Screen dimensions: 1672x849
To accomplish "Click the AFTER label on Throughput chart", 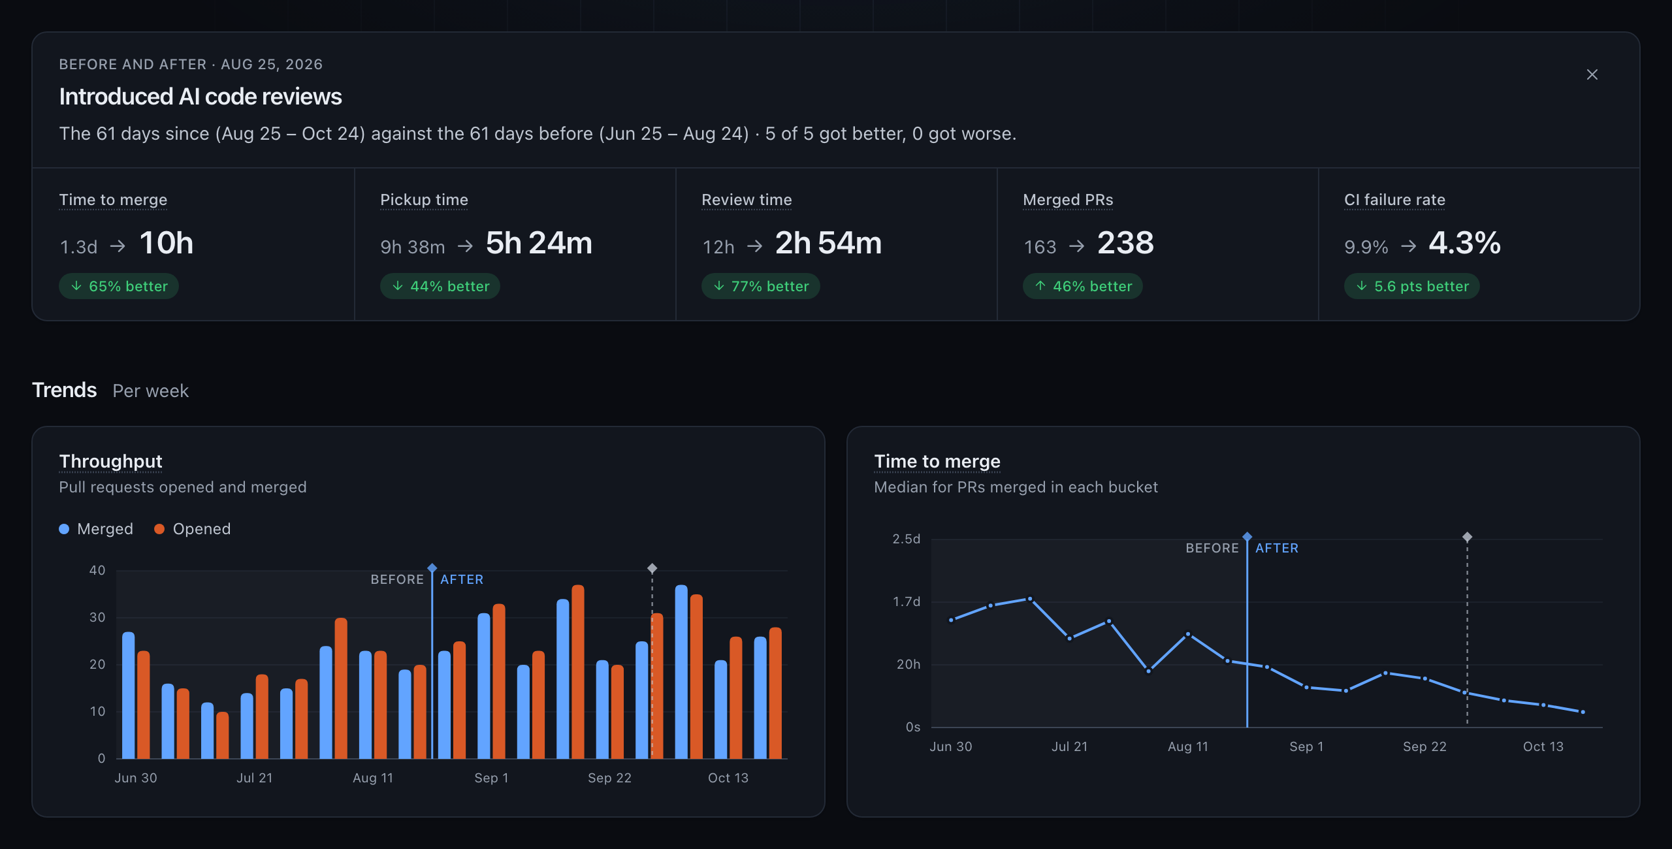I will click(x=462, y=579).
